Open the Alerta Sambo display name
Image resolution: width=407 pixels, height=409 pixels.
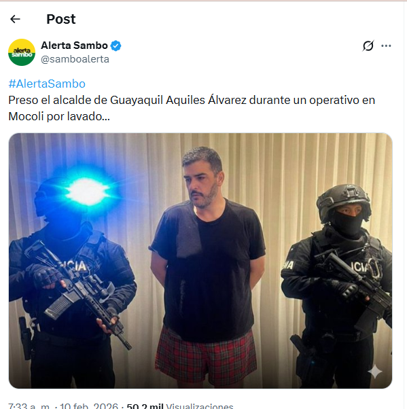74,46
